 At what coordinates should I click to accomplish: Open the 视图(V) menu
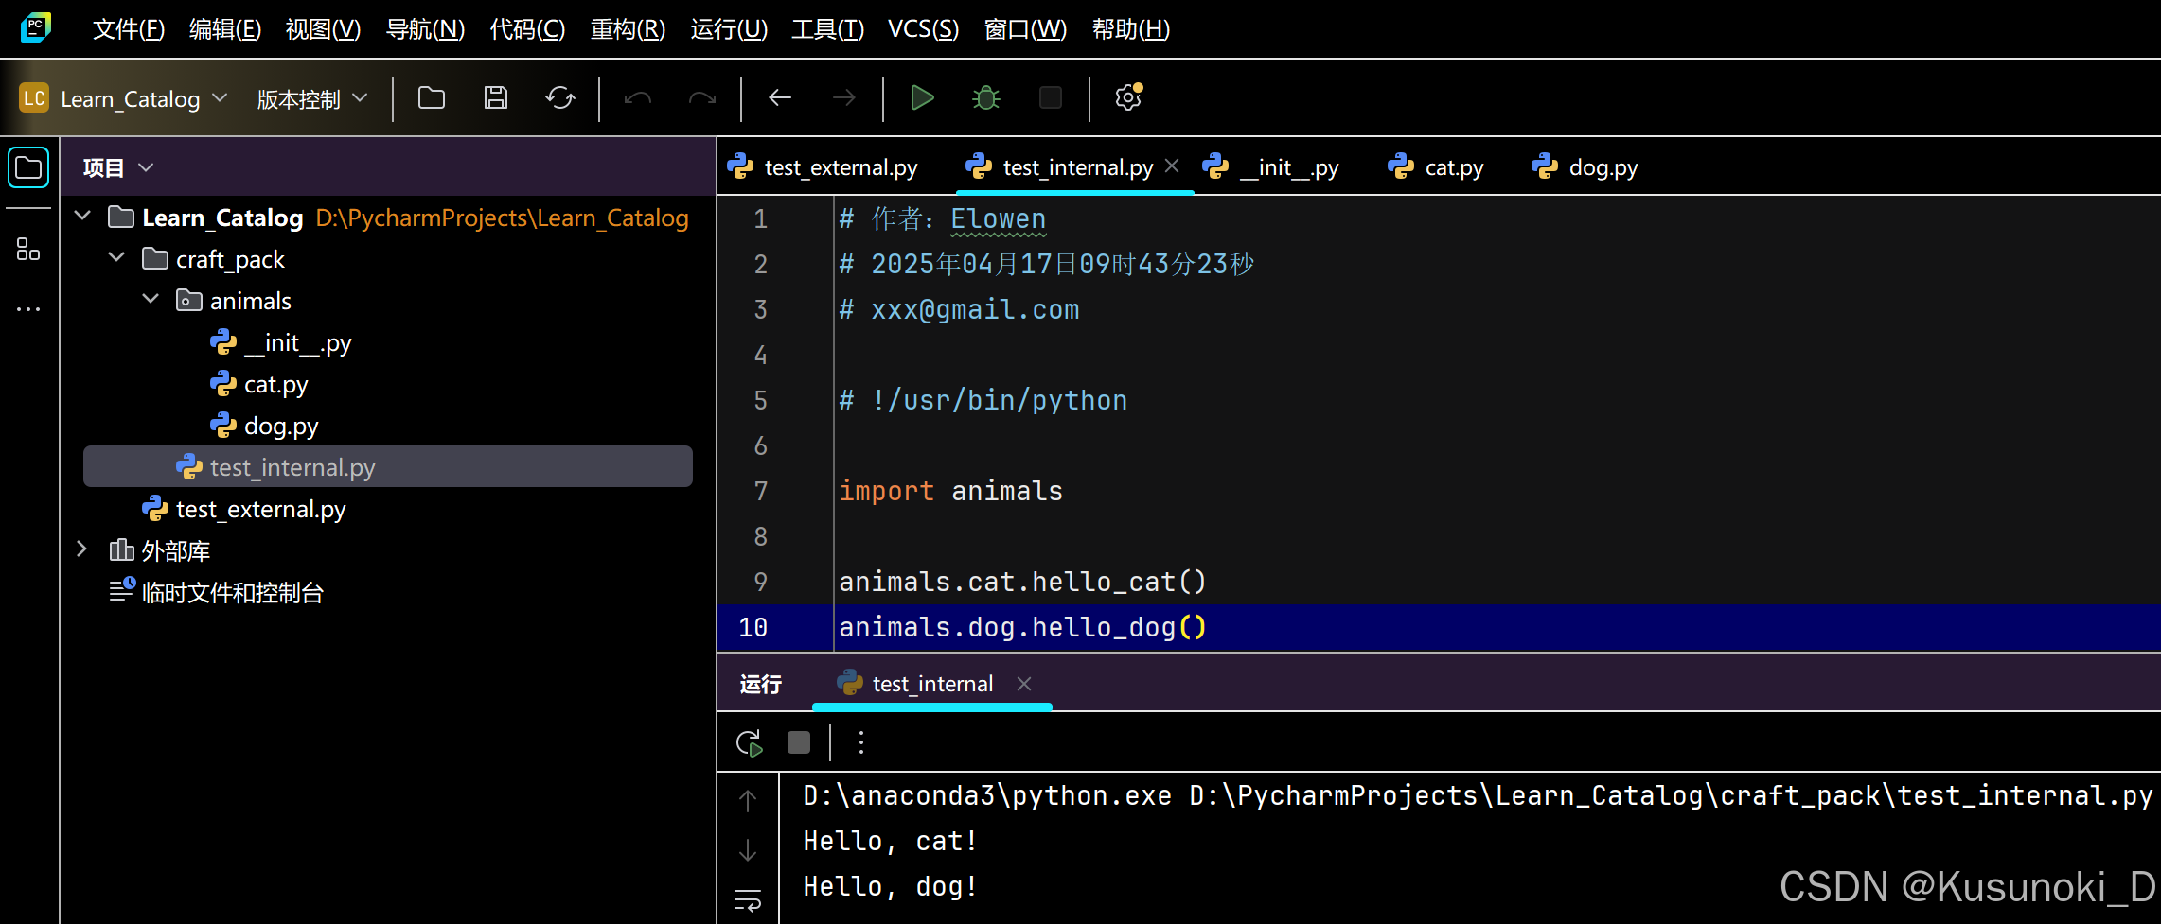point(323,29)
